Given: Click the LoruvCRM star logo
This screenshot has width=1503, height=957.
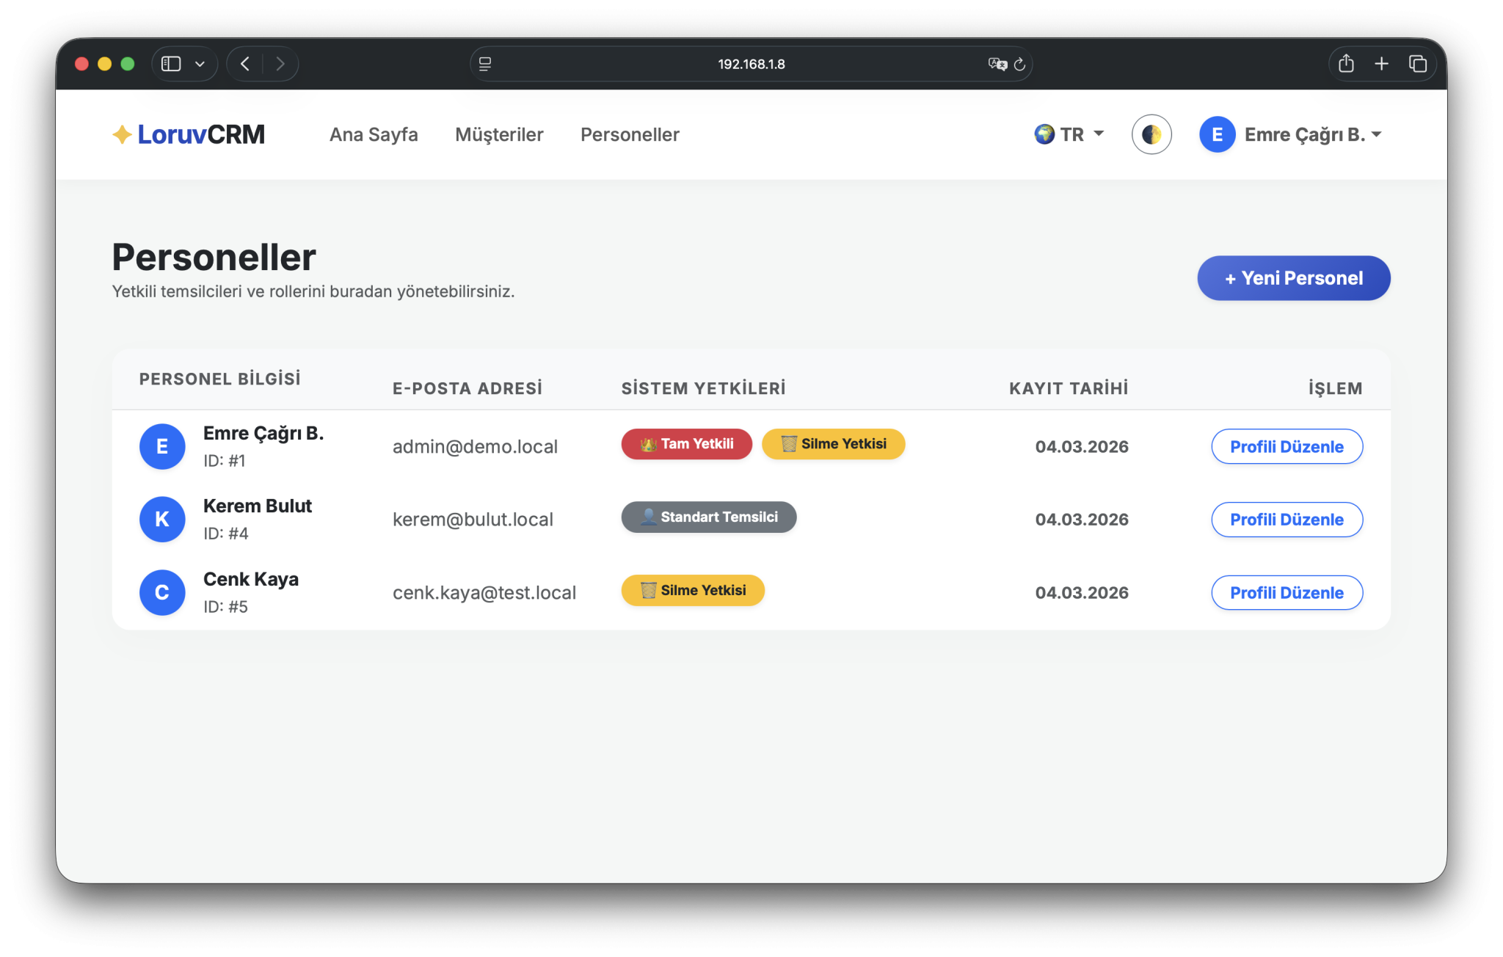Looking at the screenshot, I should pos(122,134).
